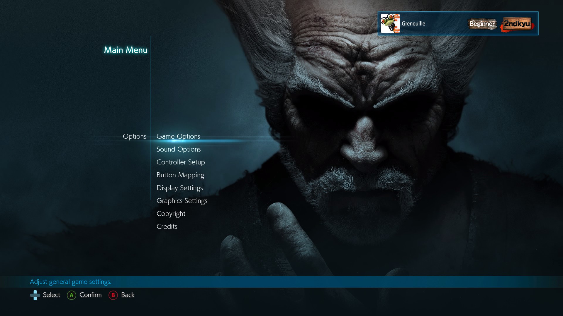View the Copyright entry
This screenshot has width=563, height=316.
pos(171,214)
